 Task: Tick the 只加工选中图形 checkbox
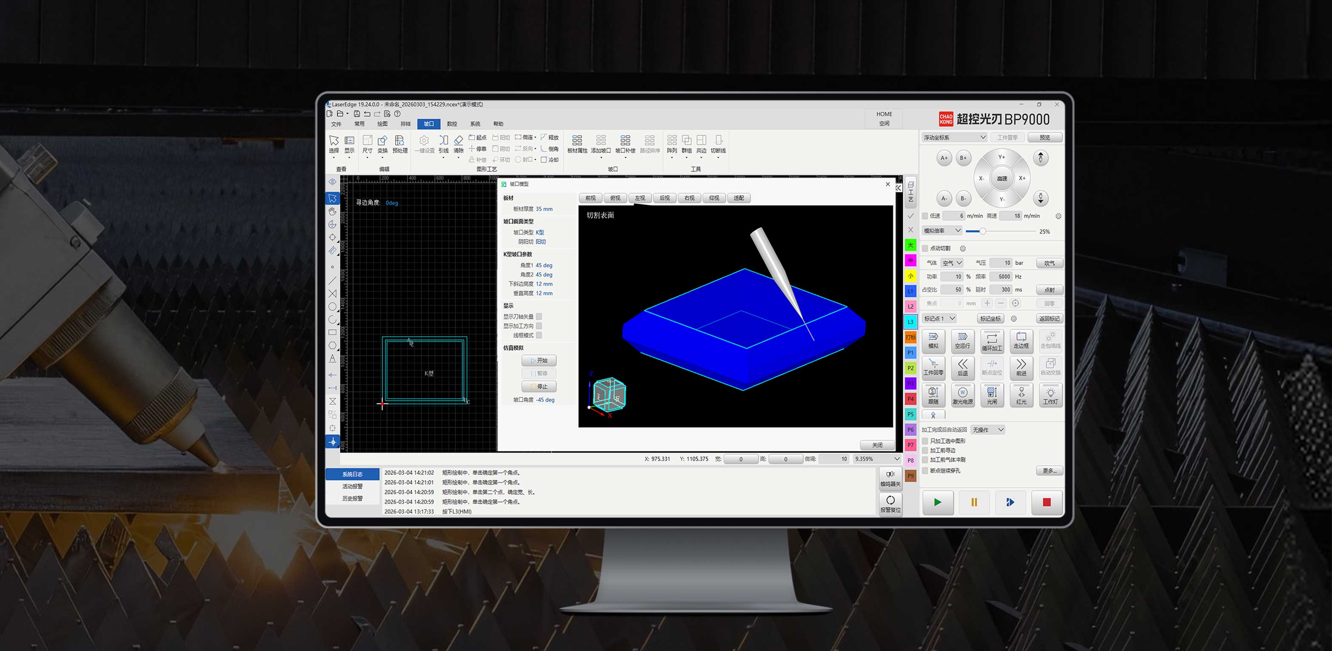point(925,441)
